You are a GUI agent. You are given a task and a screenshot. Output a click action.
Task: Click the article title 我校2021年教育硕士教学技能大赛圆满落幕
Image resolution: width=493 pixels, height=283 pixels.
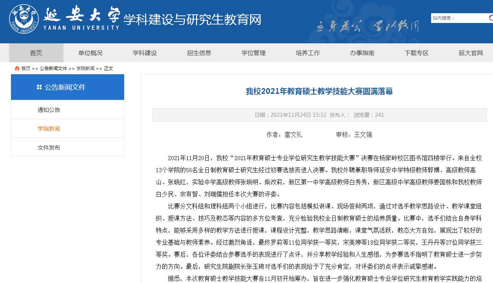(x=319, y=91)
